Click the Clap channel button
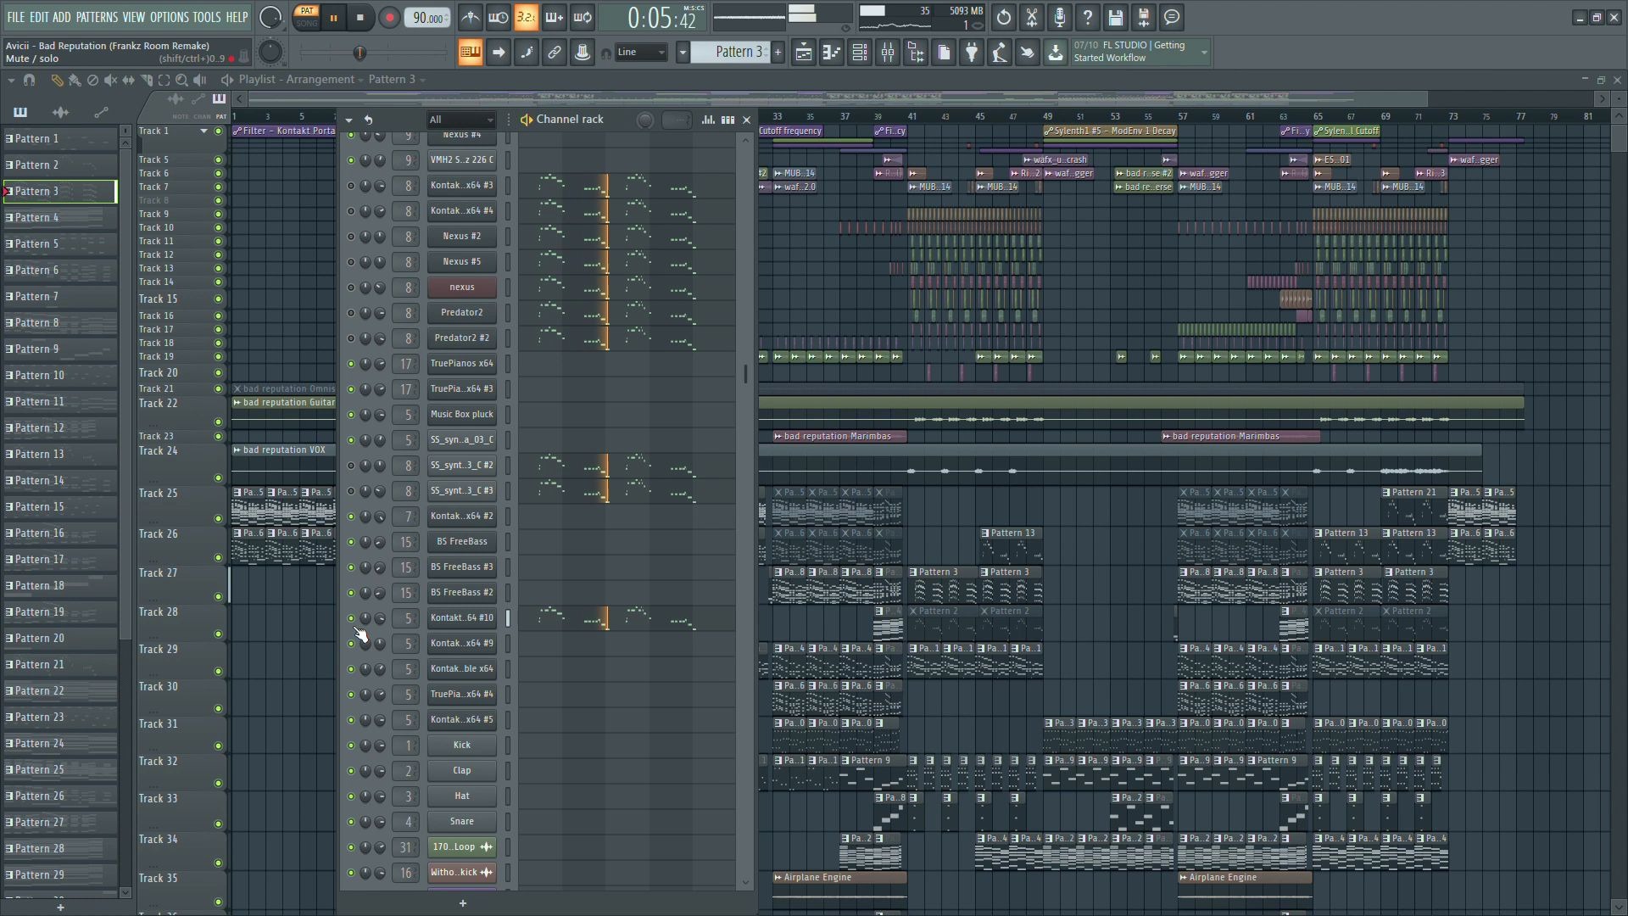Viewport: 1628px width, 916px height. (x=462, y=771)
